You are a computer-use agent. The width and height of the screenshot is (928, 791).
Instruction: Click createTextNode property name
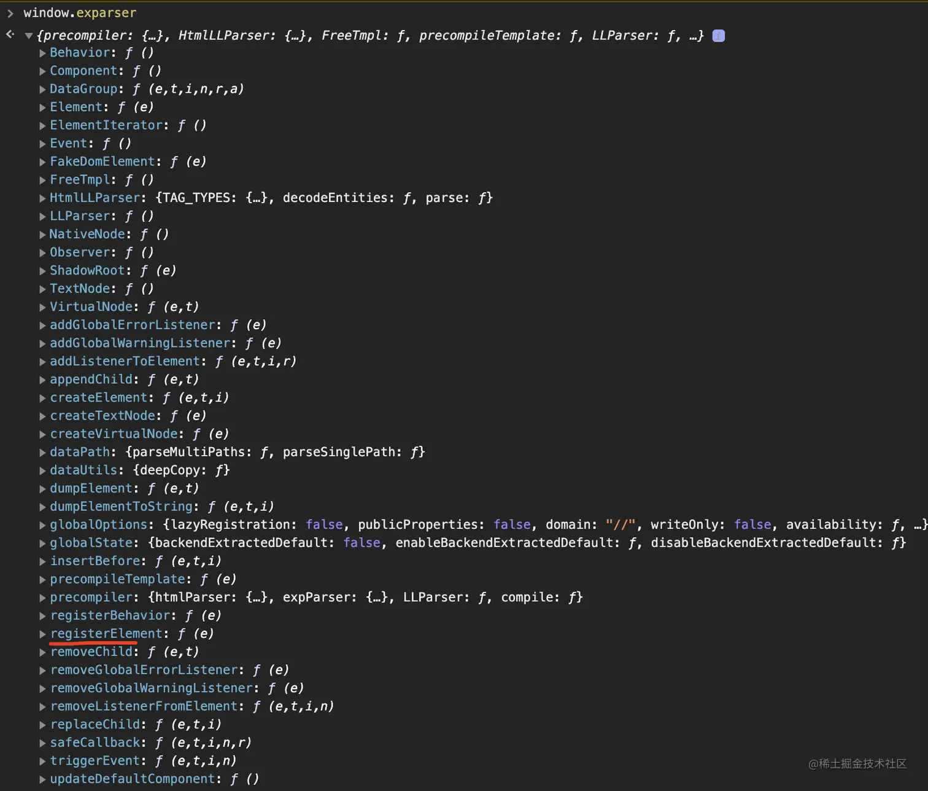(102, 416)
